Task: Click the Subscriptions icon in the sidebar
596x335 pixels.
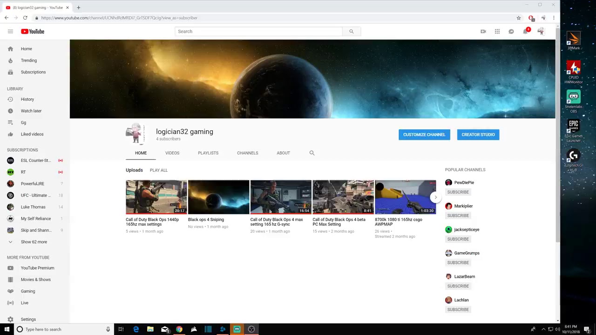Action: [10, 72]
